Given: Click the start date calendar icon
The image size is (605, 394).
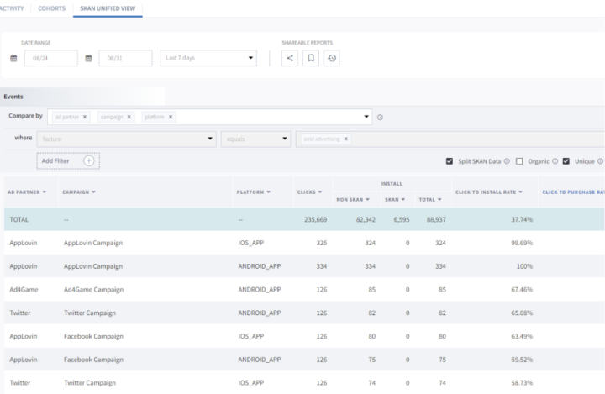Looking at the screenshot, I should point(13,59).
